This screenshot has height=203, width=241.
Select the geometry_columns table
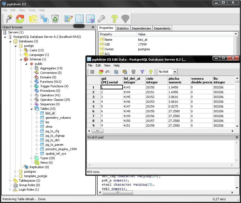(58, 118)
